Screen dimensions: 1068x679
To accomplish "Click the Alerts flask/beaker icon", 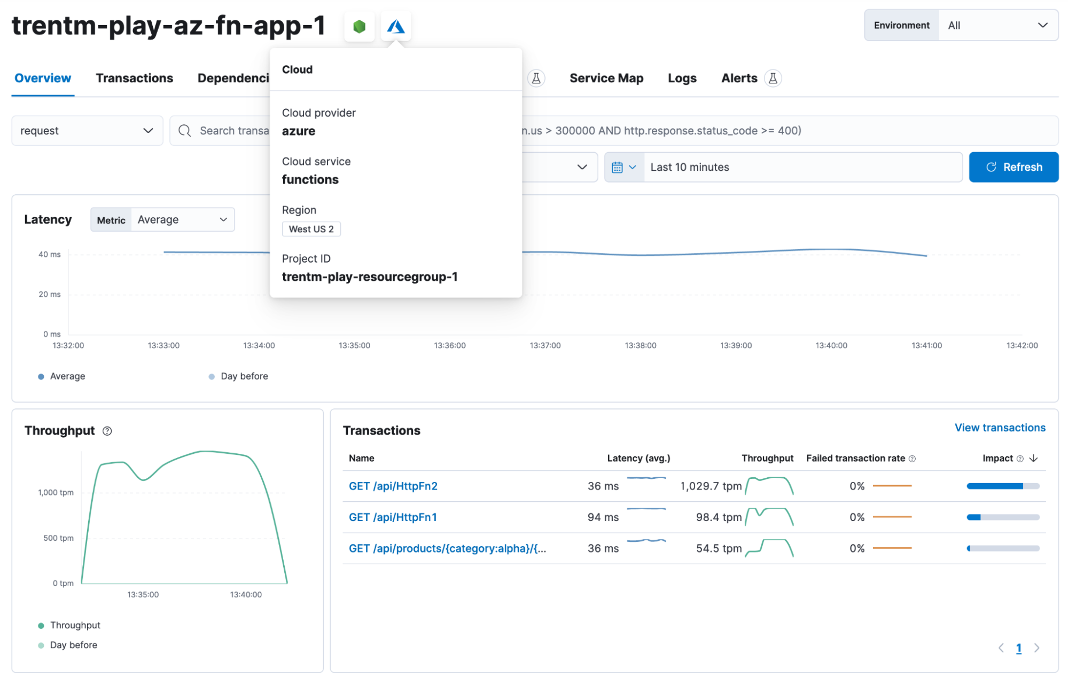I will (773, 77).
